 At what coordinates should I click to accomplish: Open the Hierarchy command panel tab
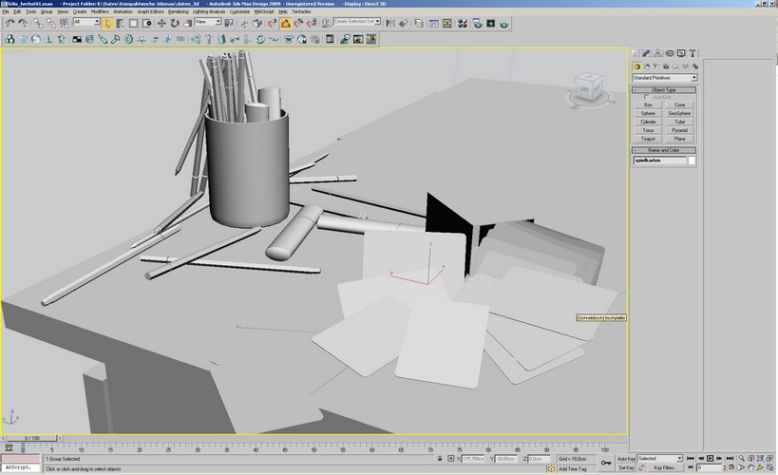(x=659, y=54)
